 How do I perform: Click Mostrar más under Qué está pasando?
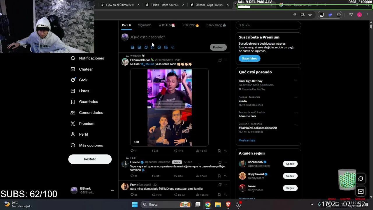(247, 140)
